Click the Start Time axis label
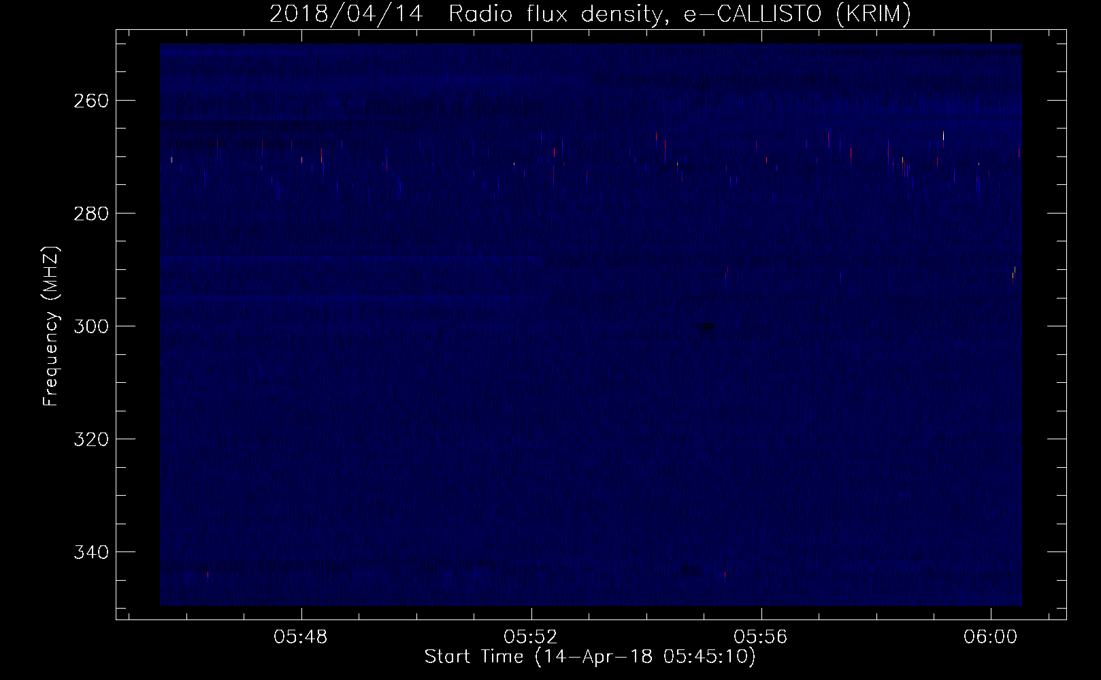Image resolution: width=1101 pixels, height=680 pixels. 590,657
